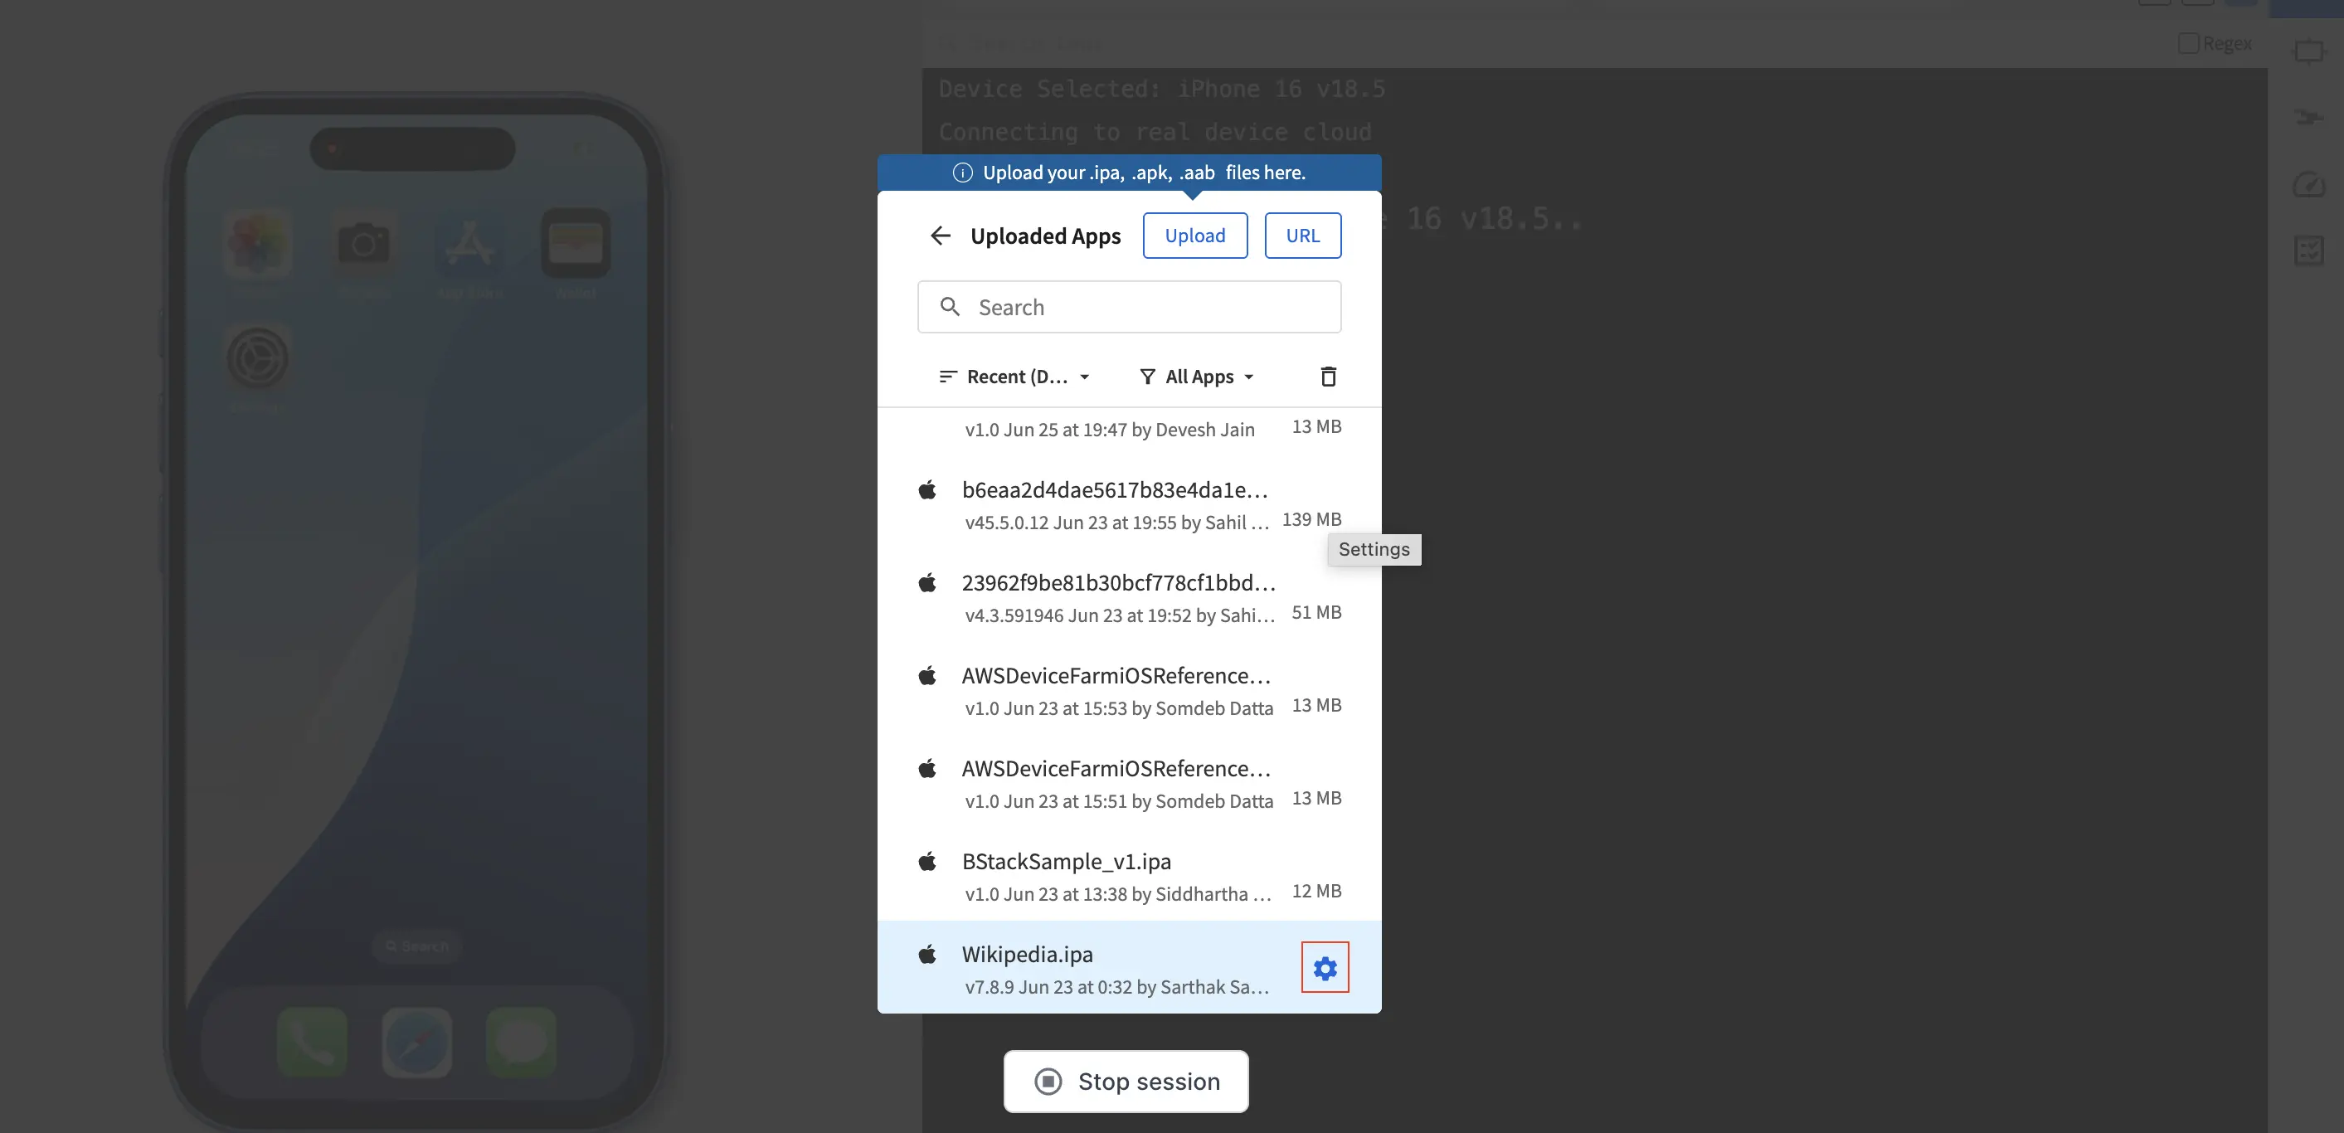2344x1133 pixels.
Task: Click the Apple icon beside BStackSample_v1.ipa
Action: 926,860
